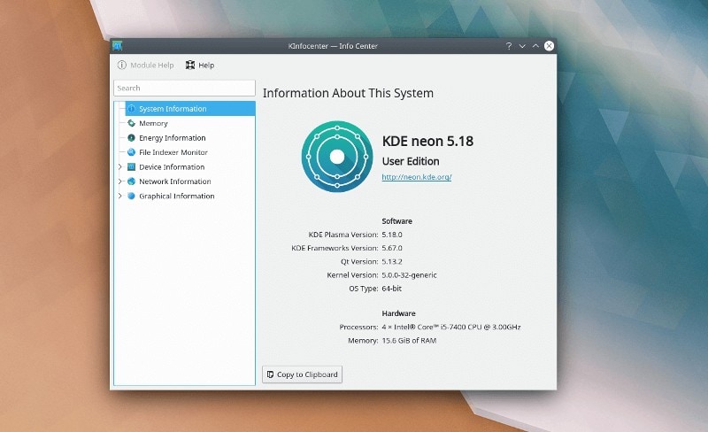The width and height of the screenshot is (708, 432).
Task: Minimize the Info Center window
Action: pyautogui.click(x=522, y=46)
